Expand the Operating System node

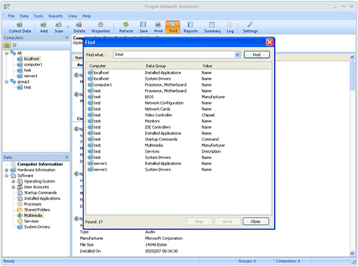coord(13,181)
